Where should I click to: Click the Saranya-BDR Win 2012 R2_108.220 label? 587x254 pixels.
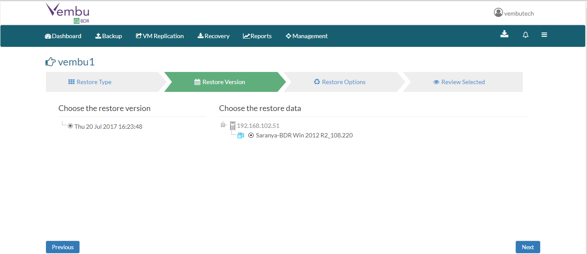point(304,135)
